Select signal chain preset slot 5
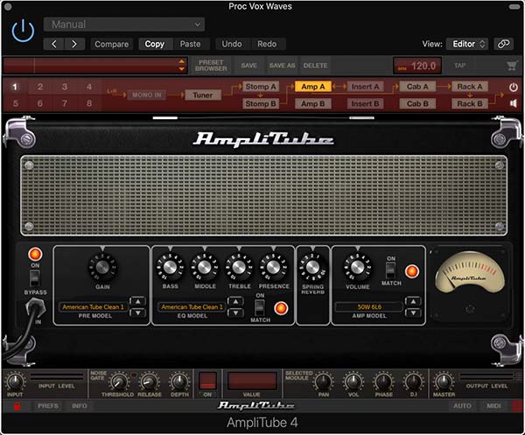This screenshot has width=525, height=435. coord(16,103)
